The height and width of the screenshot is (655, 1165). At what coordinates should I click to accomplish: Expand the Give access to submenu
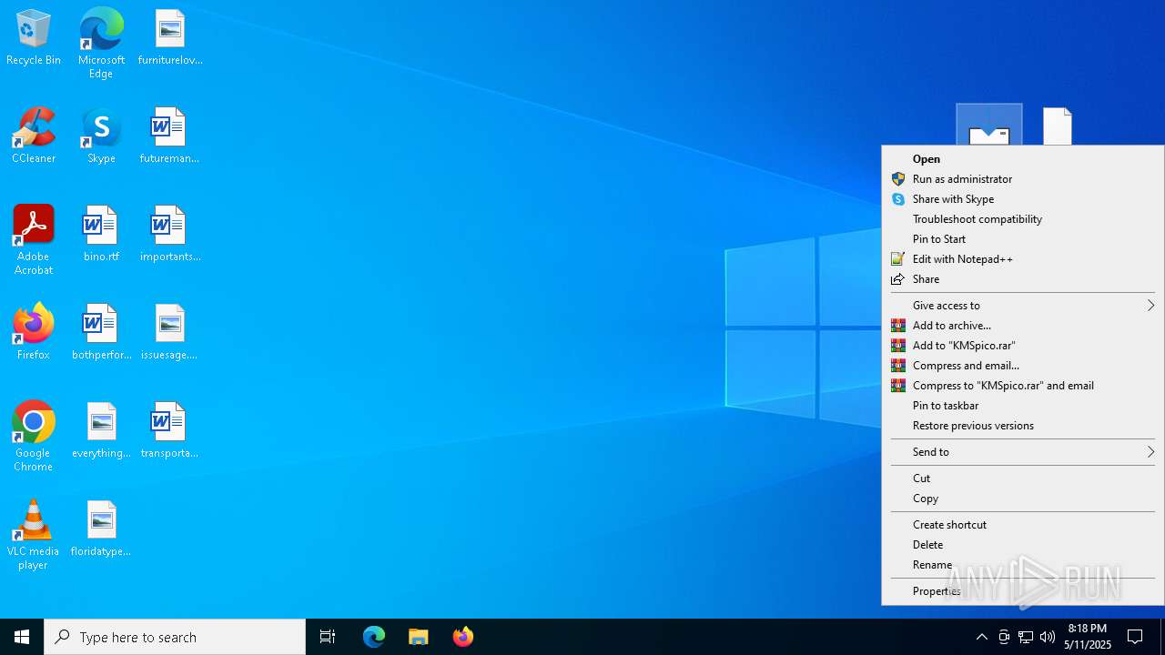coord(1023,306)
